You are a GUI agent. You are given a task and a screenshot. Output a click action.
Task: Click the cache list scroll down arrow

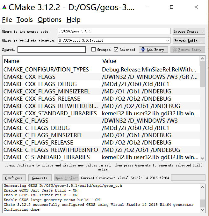(202, 159)
